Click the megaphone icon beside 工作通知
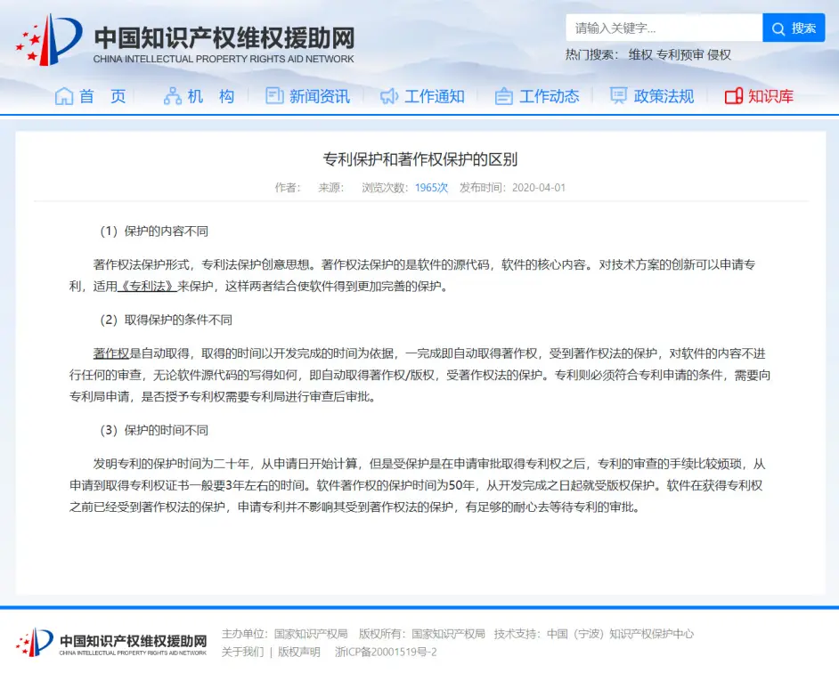The height and width of the screenshot is (673, 839). (389, 96)
